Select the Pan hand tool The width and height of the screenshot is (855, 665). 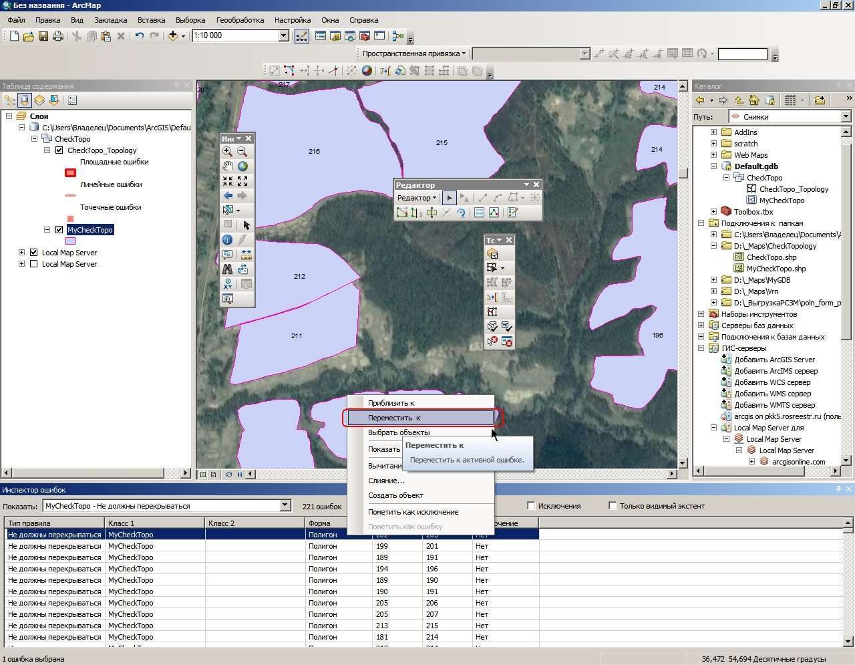[x=228, y=166]
